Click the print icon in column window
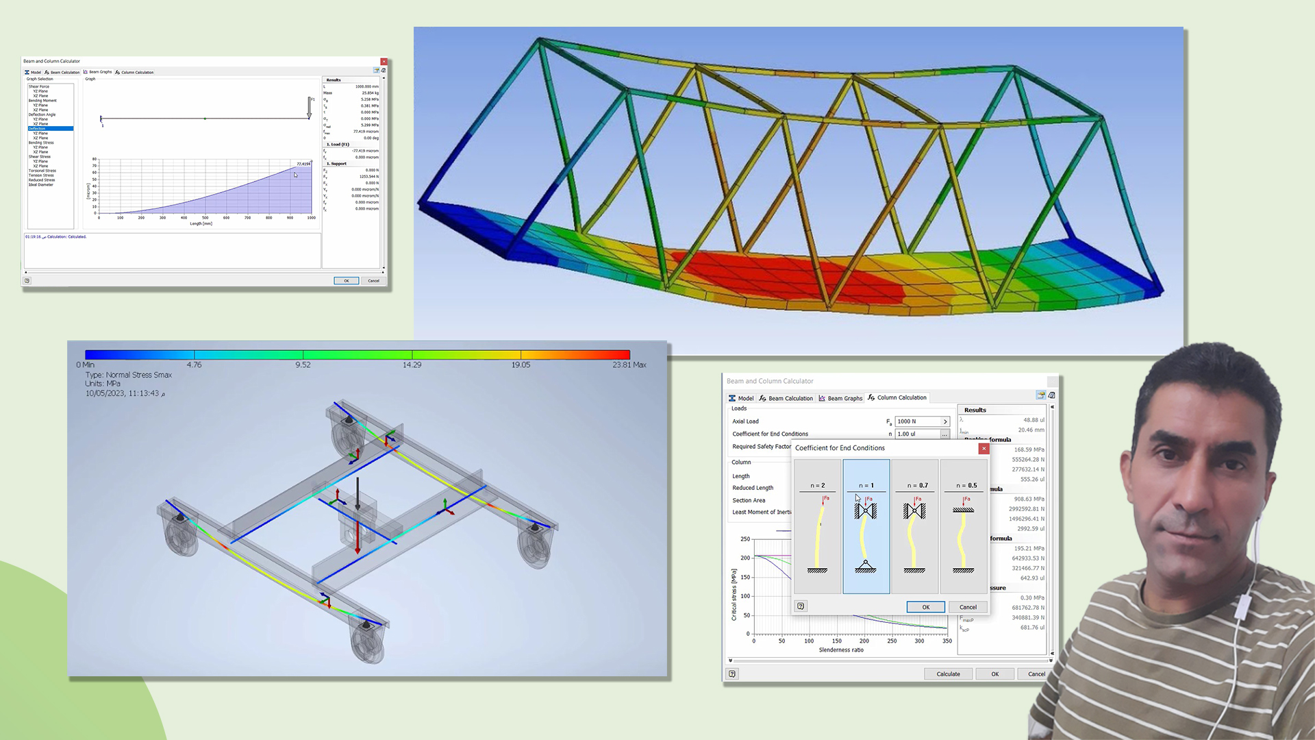 tap(1052, 395)
